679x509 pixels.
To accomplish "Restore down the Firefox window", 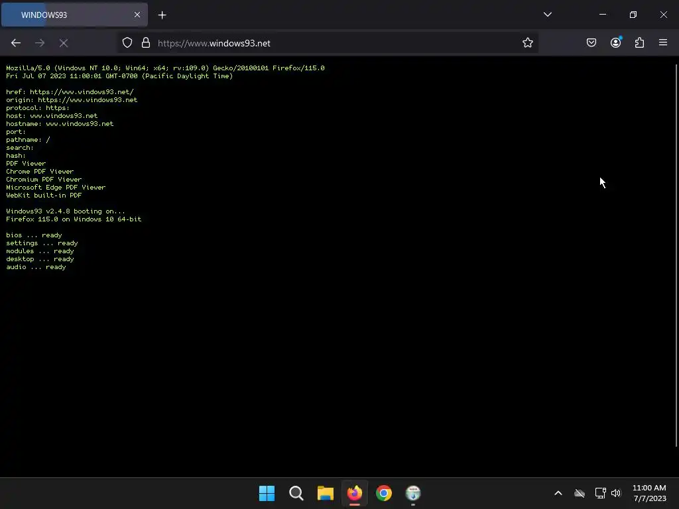I will click(633, 15).
